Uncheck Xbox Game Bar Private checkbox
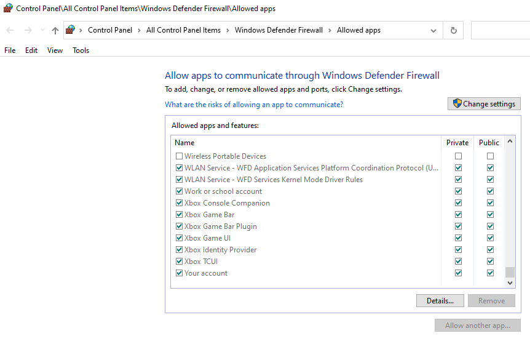This screenshot has width=530, height=344. (x=458, y=215)
